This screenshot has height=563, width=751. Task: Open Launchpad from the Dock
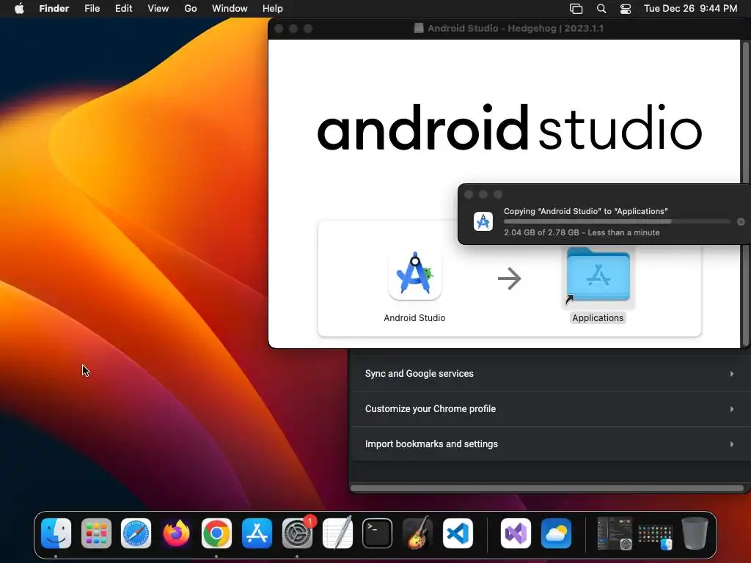96,534
